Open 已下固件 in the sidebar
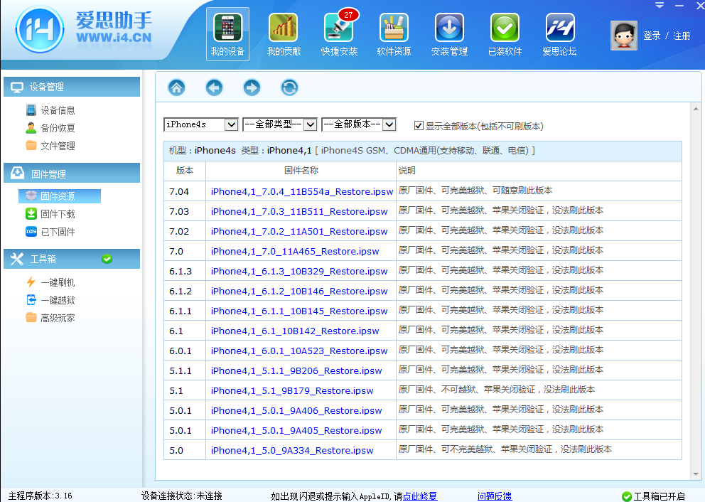The width and height of the screenshot is (705, 502). tap(50, 232)
